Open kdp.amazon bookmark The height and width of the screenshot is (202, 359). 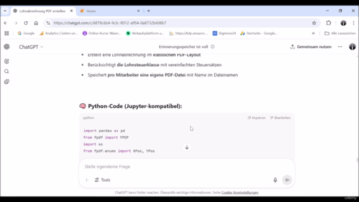pos(188,33)
